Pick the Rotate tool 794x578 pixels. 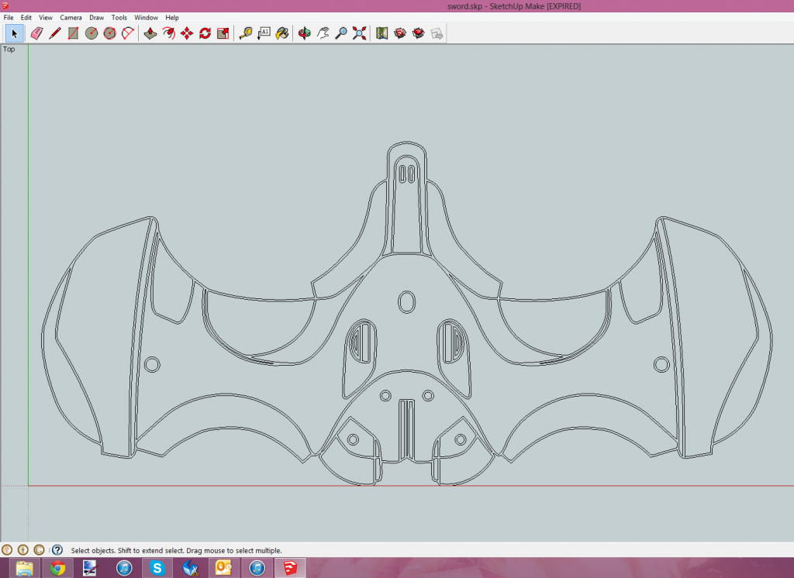pyautogui.click(x=205, y=33)
